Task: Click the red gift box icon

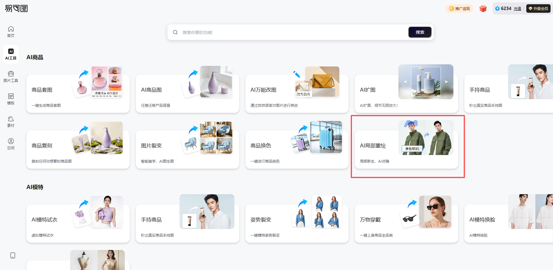Action: 483,8
